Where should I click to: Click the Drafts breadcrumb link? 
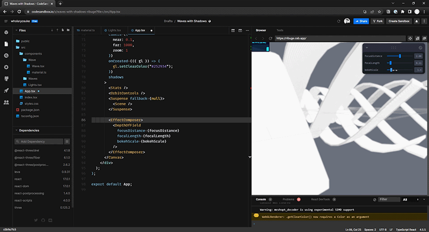coord(168,21)
